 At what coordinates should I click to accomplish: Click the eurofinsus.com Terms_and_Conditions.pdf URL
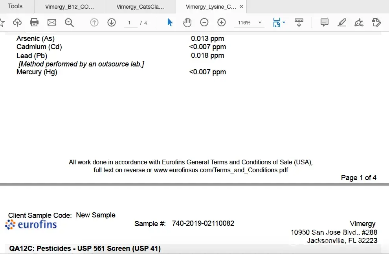221,170
